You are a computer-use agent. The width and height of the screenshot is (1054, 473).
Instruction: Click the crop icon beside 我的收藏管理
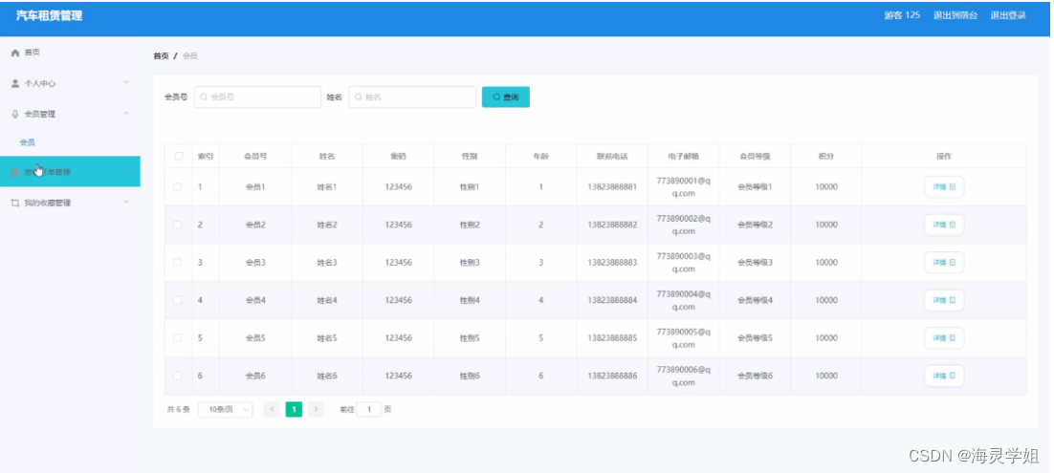(x=14, y=203)
